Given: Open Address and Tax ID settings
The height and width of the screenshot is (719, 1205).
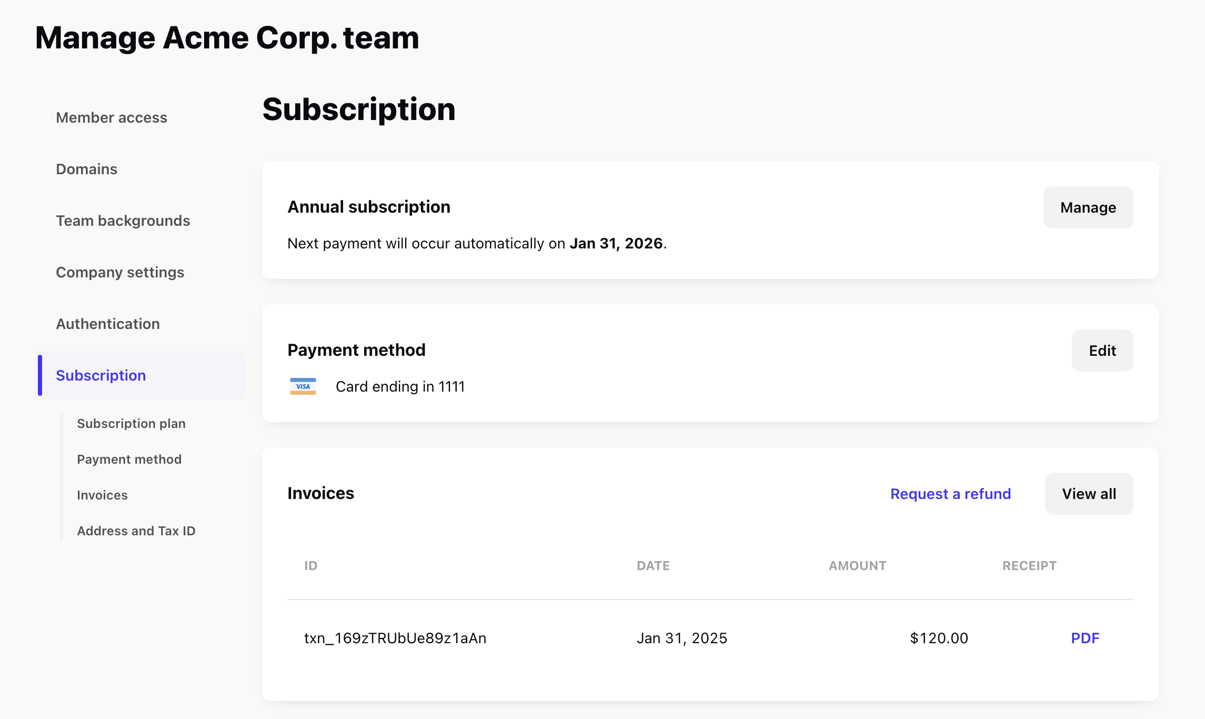Looking at the screenshot, I should 136,531.
